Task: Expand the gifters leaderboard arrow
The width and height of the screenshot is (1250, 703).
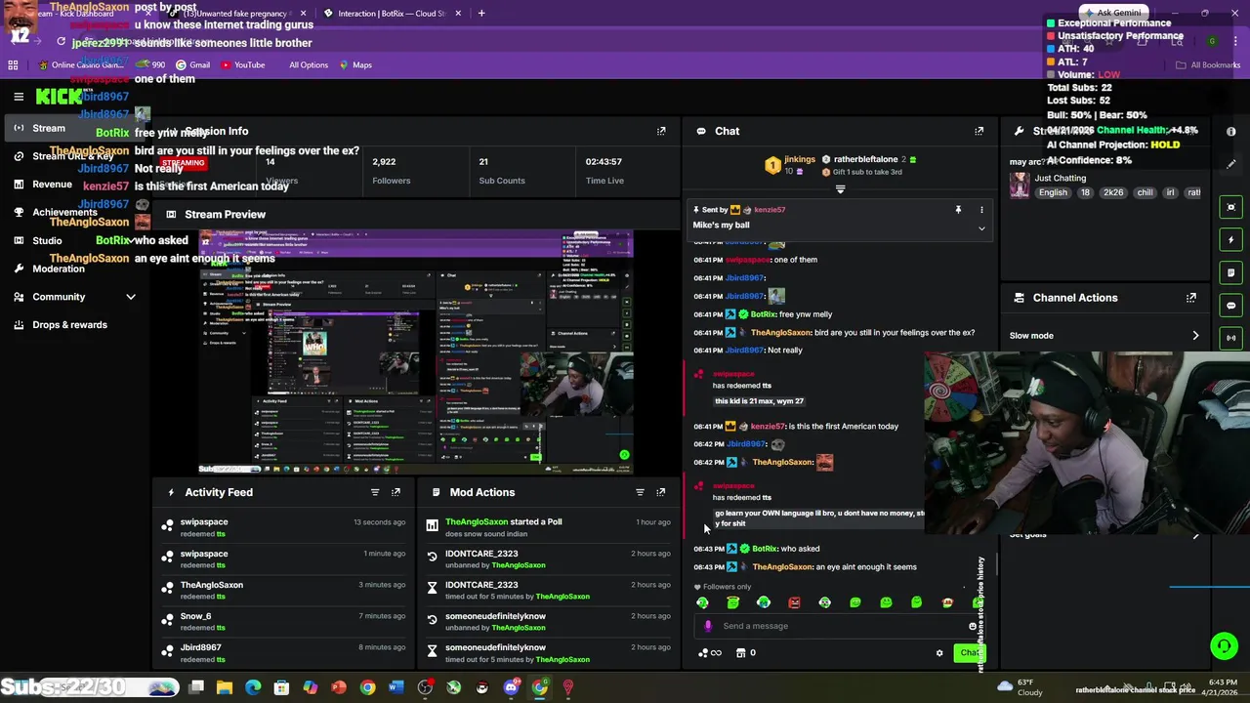Action: pos(840,188)
